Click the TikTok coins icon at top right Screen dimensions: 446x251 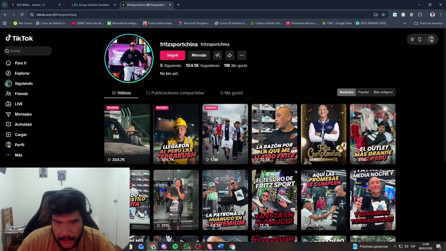[412, 39]
